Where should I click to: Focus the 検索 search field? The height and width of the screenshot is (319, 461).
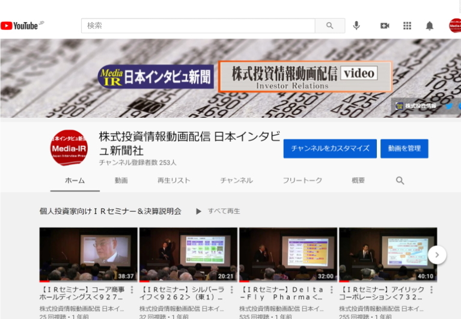pos(198,26)
